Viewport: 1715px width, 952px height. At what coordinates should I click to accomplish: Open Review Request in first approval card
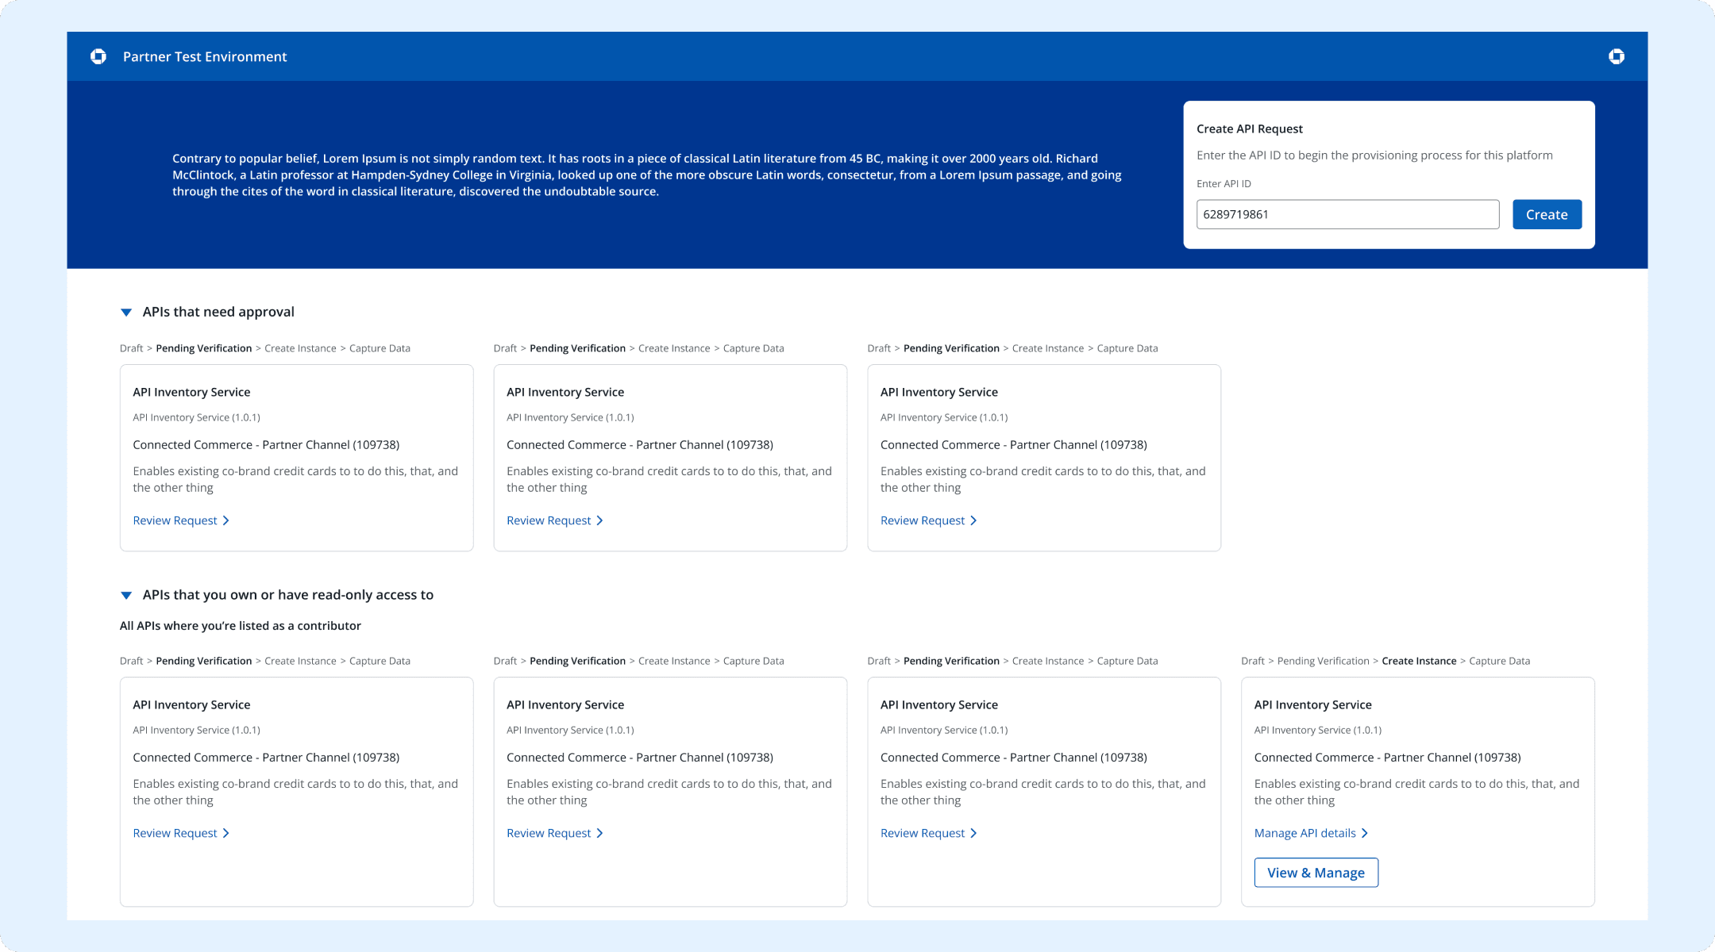coord(175,520)
